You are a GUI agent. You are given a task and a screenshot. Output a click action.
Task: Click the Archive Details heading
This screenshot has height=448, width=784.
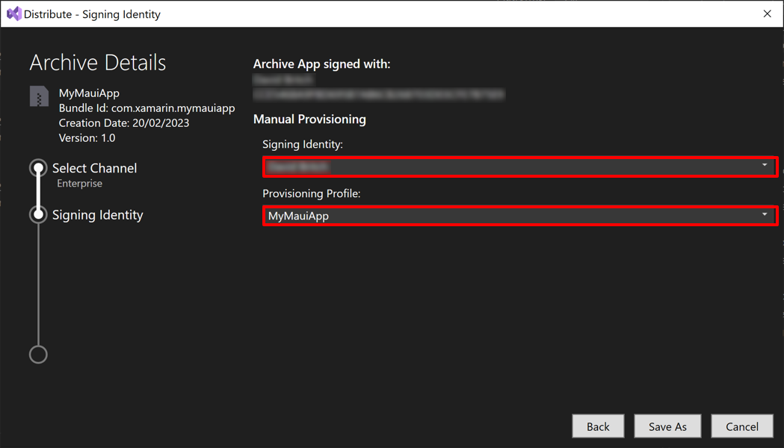coord(97,62)
